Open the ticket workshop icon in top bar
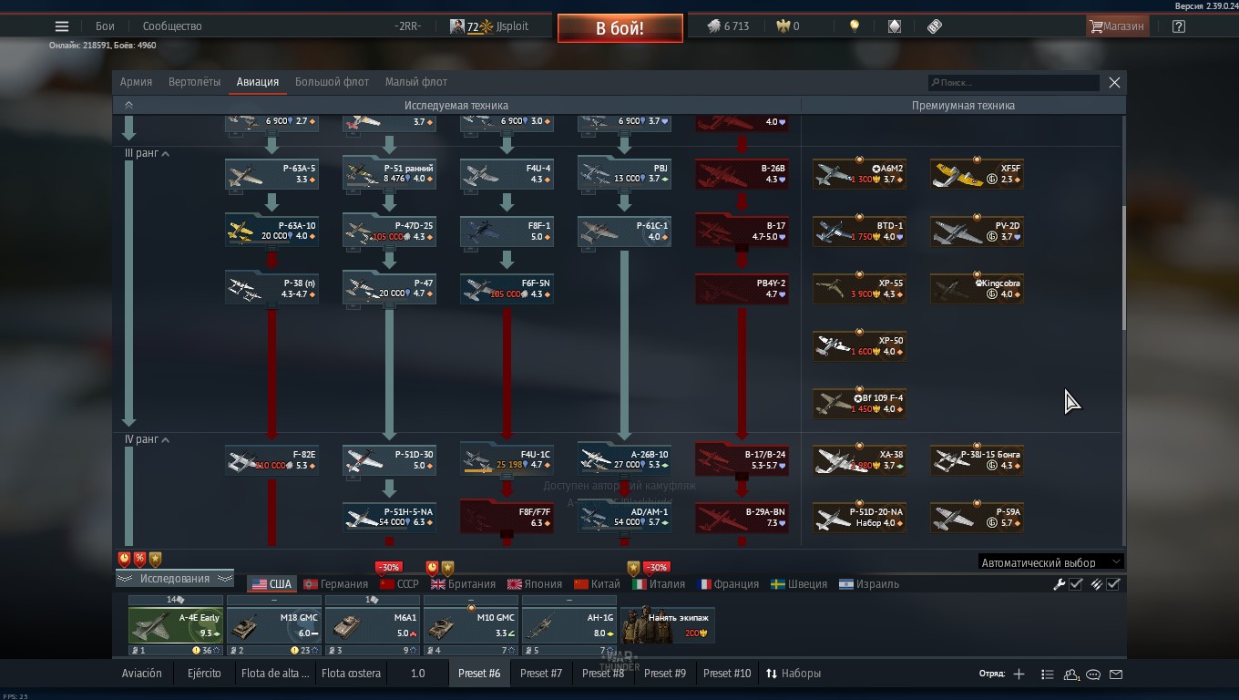Screen dimensions: 1239x700 pyautogui.click(x=935, y=26)
